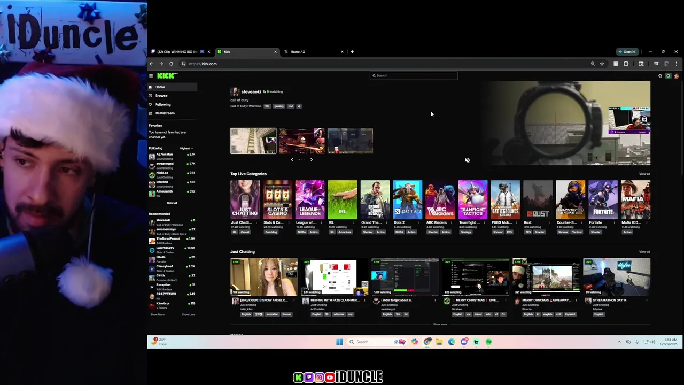Open Kick user profile avatar menu
The width and height of the screenshot is (684, 385).
[x=676, y=76]
